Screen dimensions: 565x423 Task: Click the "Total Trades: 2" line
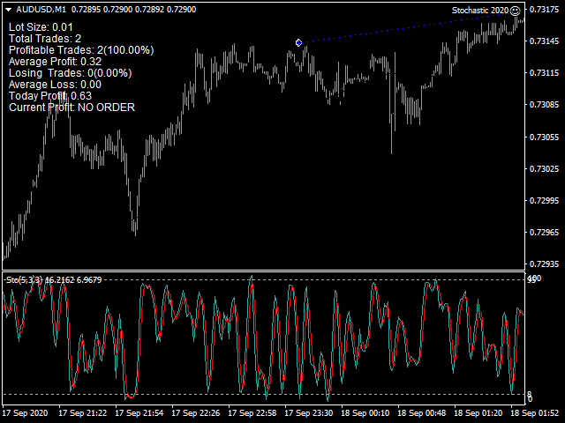[45, 39]
